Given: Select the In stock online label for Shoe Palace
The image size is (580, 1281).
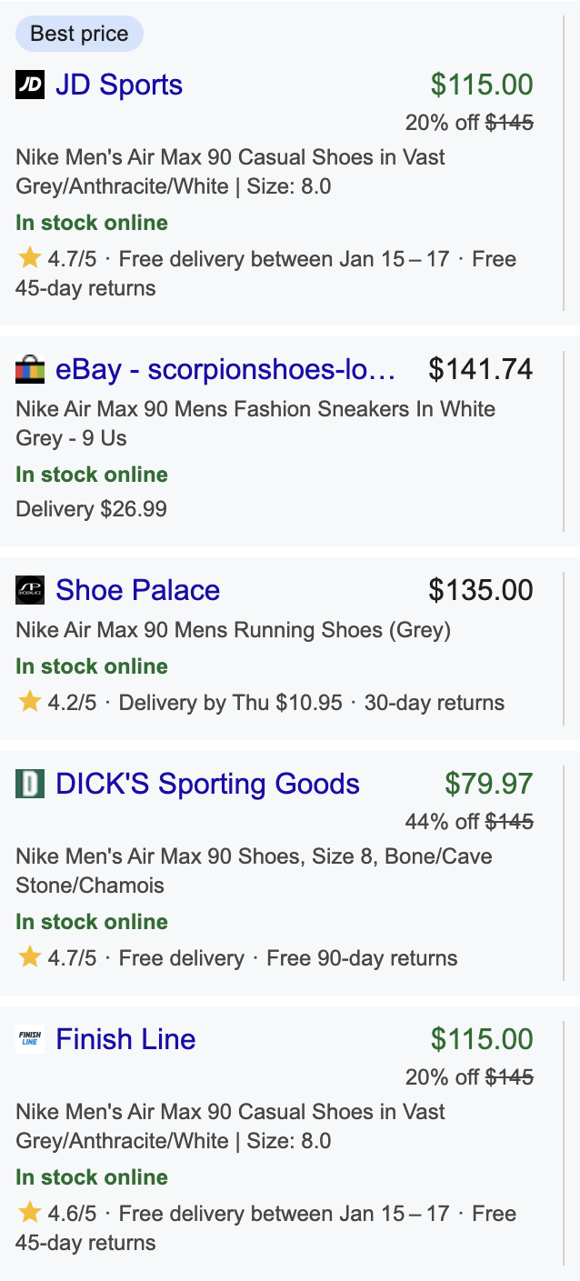Looking at the screenshot, I should pos(91,666).
